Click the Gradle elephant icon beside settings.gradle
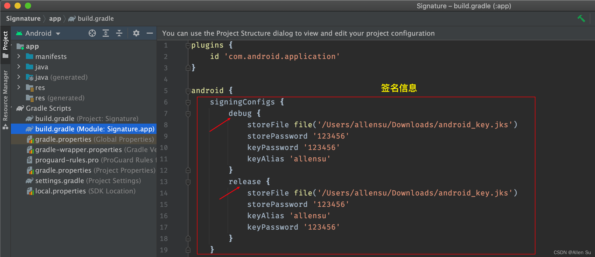The image size is (595, 257). click(30, 180)
